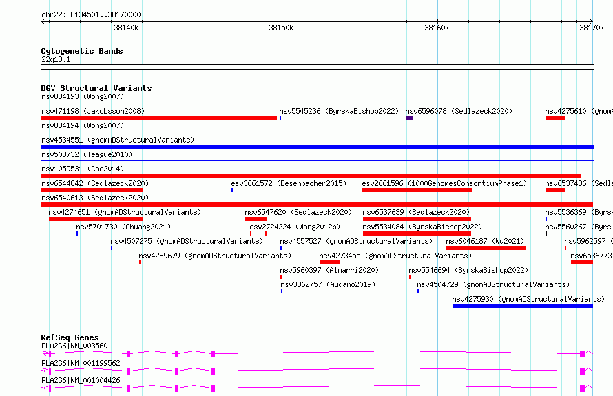Open nsv4275610 variant label

coord(579,111)
